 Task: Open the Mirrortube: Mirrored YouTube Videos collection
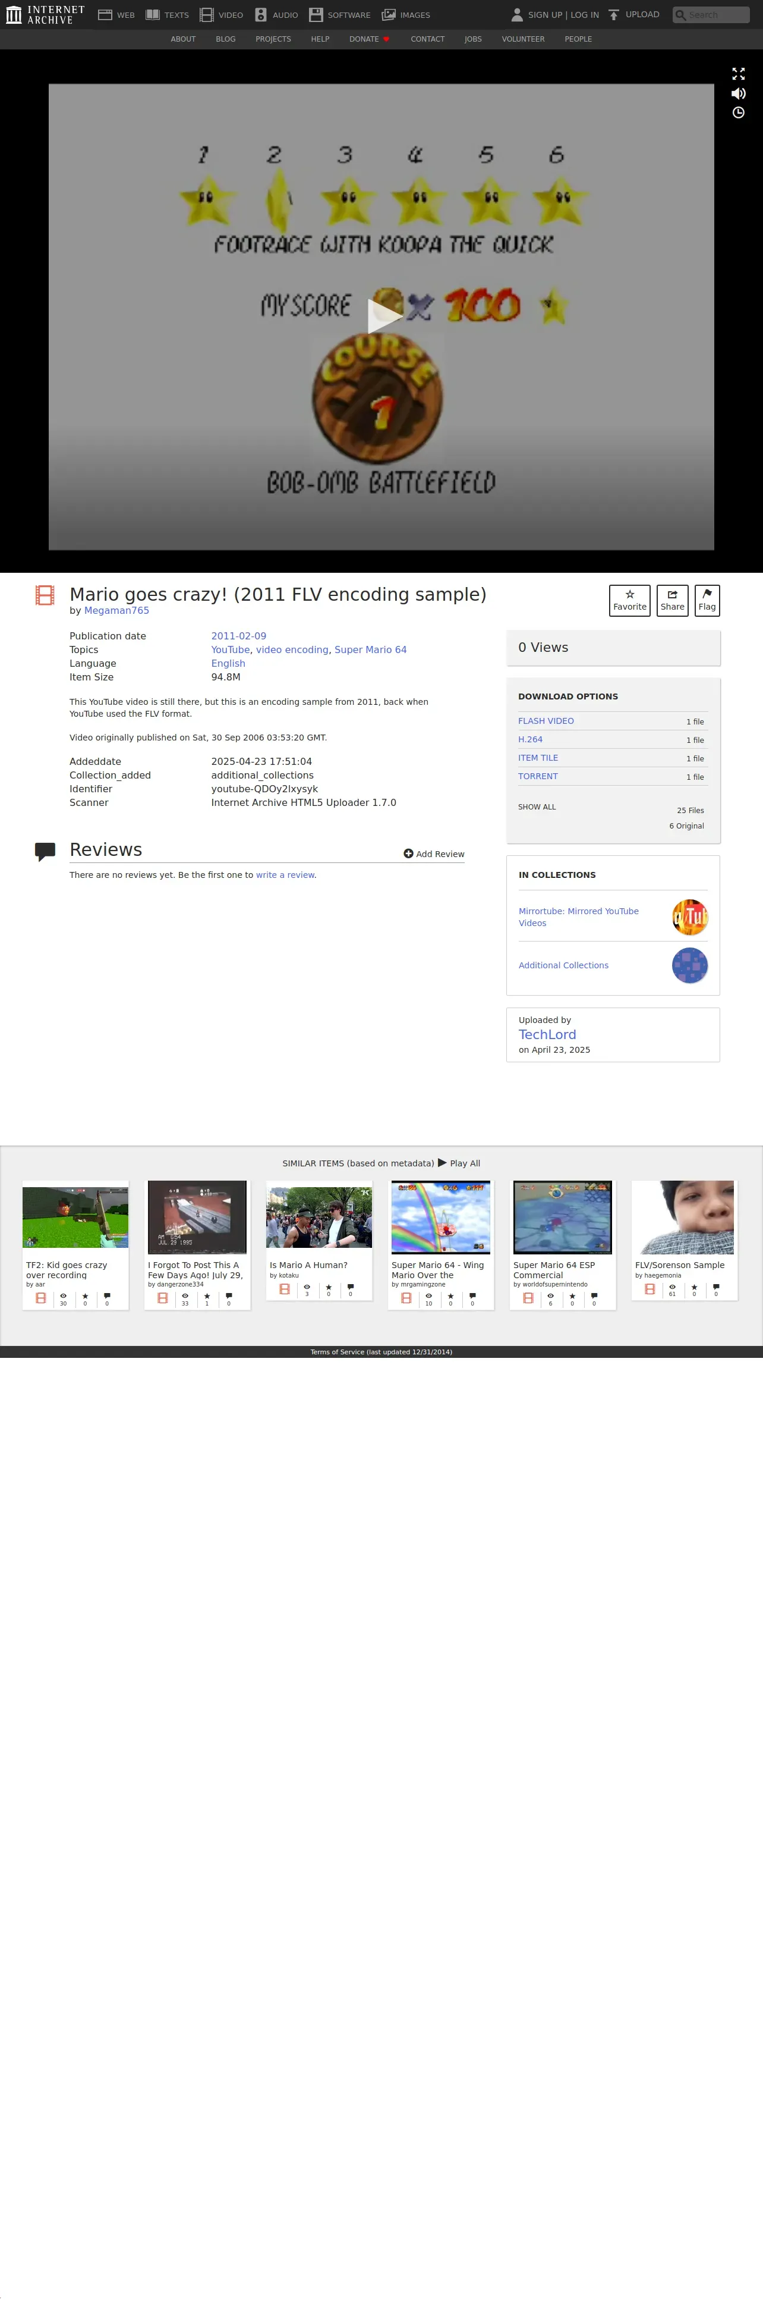coord(579,917)
